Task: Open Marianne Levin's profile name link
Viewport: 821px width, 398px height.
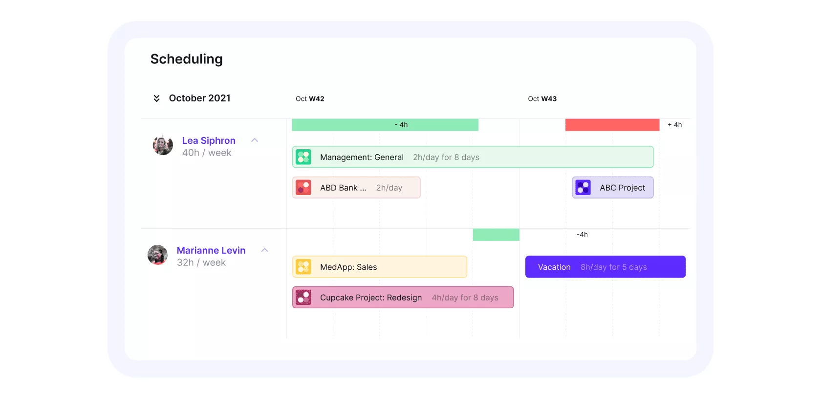Action: [211, 250]
